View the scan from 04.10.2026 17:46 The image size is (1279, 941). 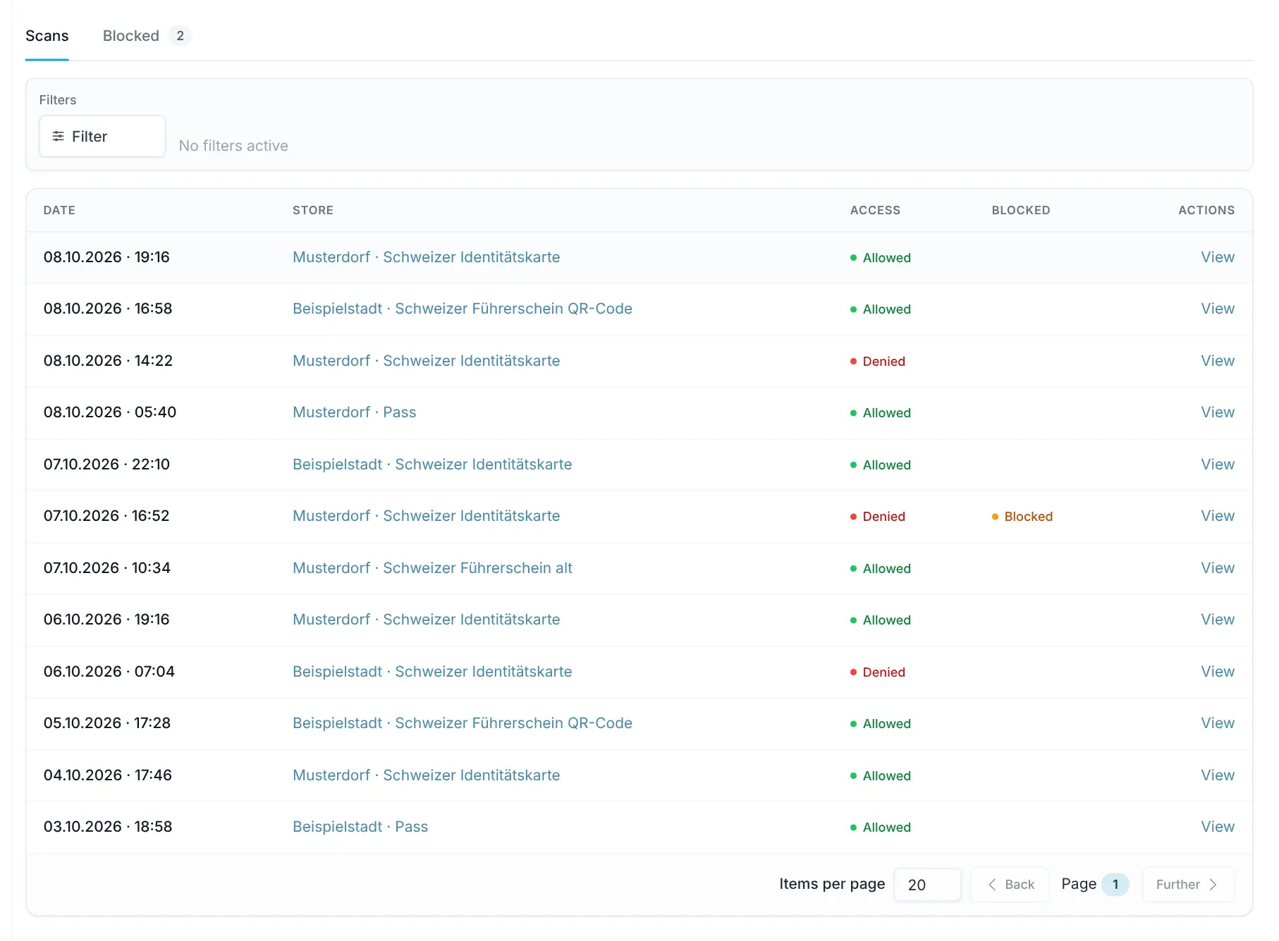(1218, 775)
